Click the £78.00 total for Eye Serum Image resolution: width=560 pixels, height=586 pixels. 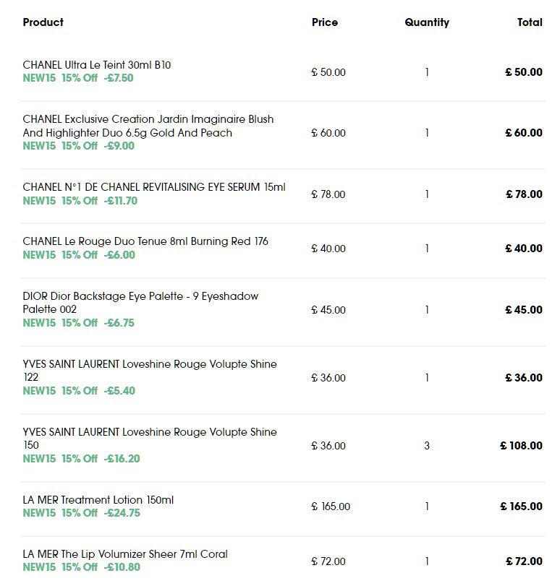[524, 194]
